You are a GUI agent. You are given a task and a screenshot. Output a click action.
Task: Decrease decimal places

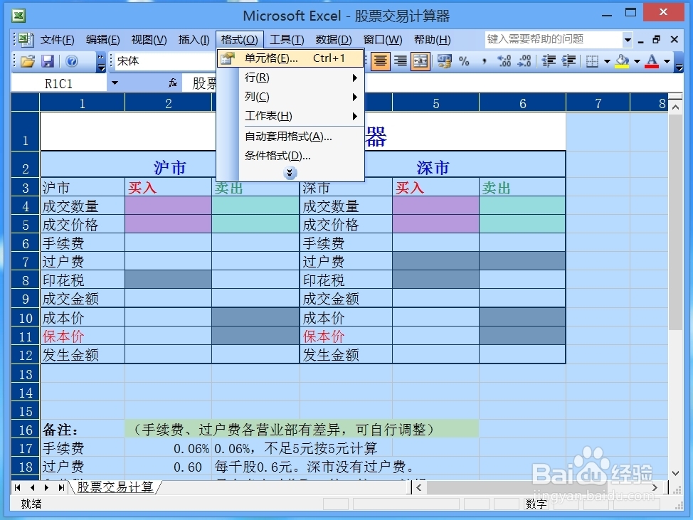point(524,61)
